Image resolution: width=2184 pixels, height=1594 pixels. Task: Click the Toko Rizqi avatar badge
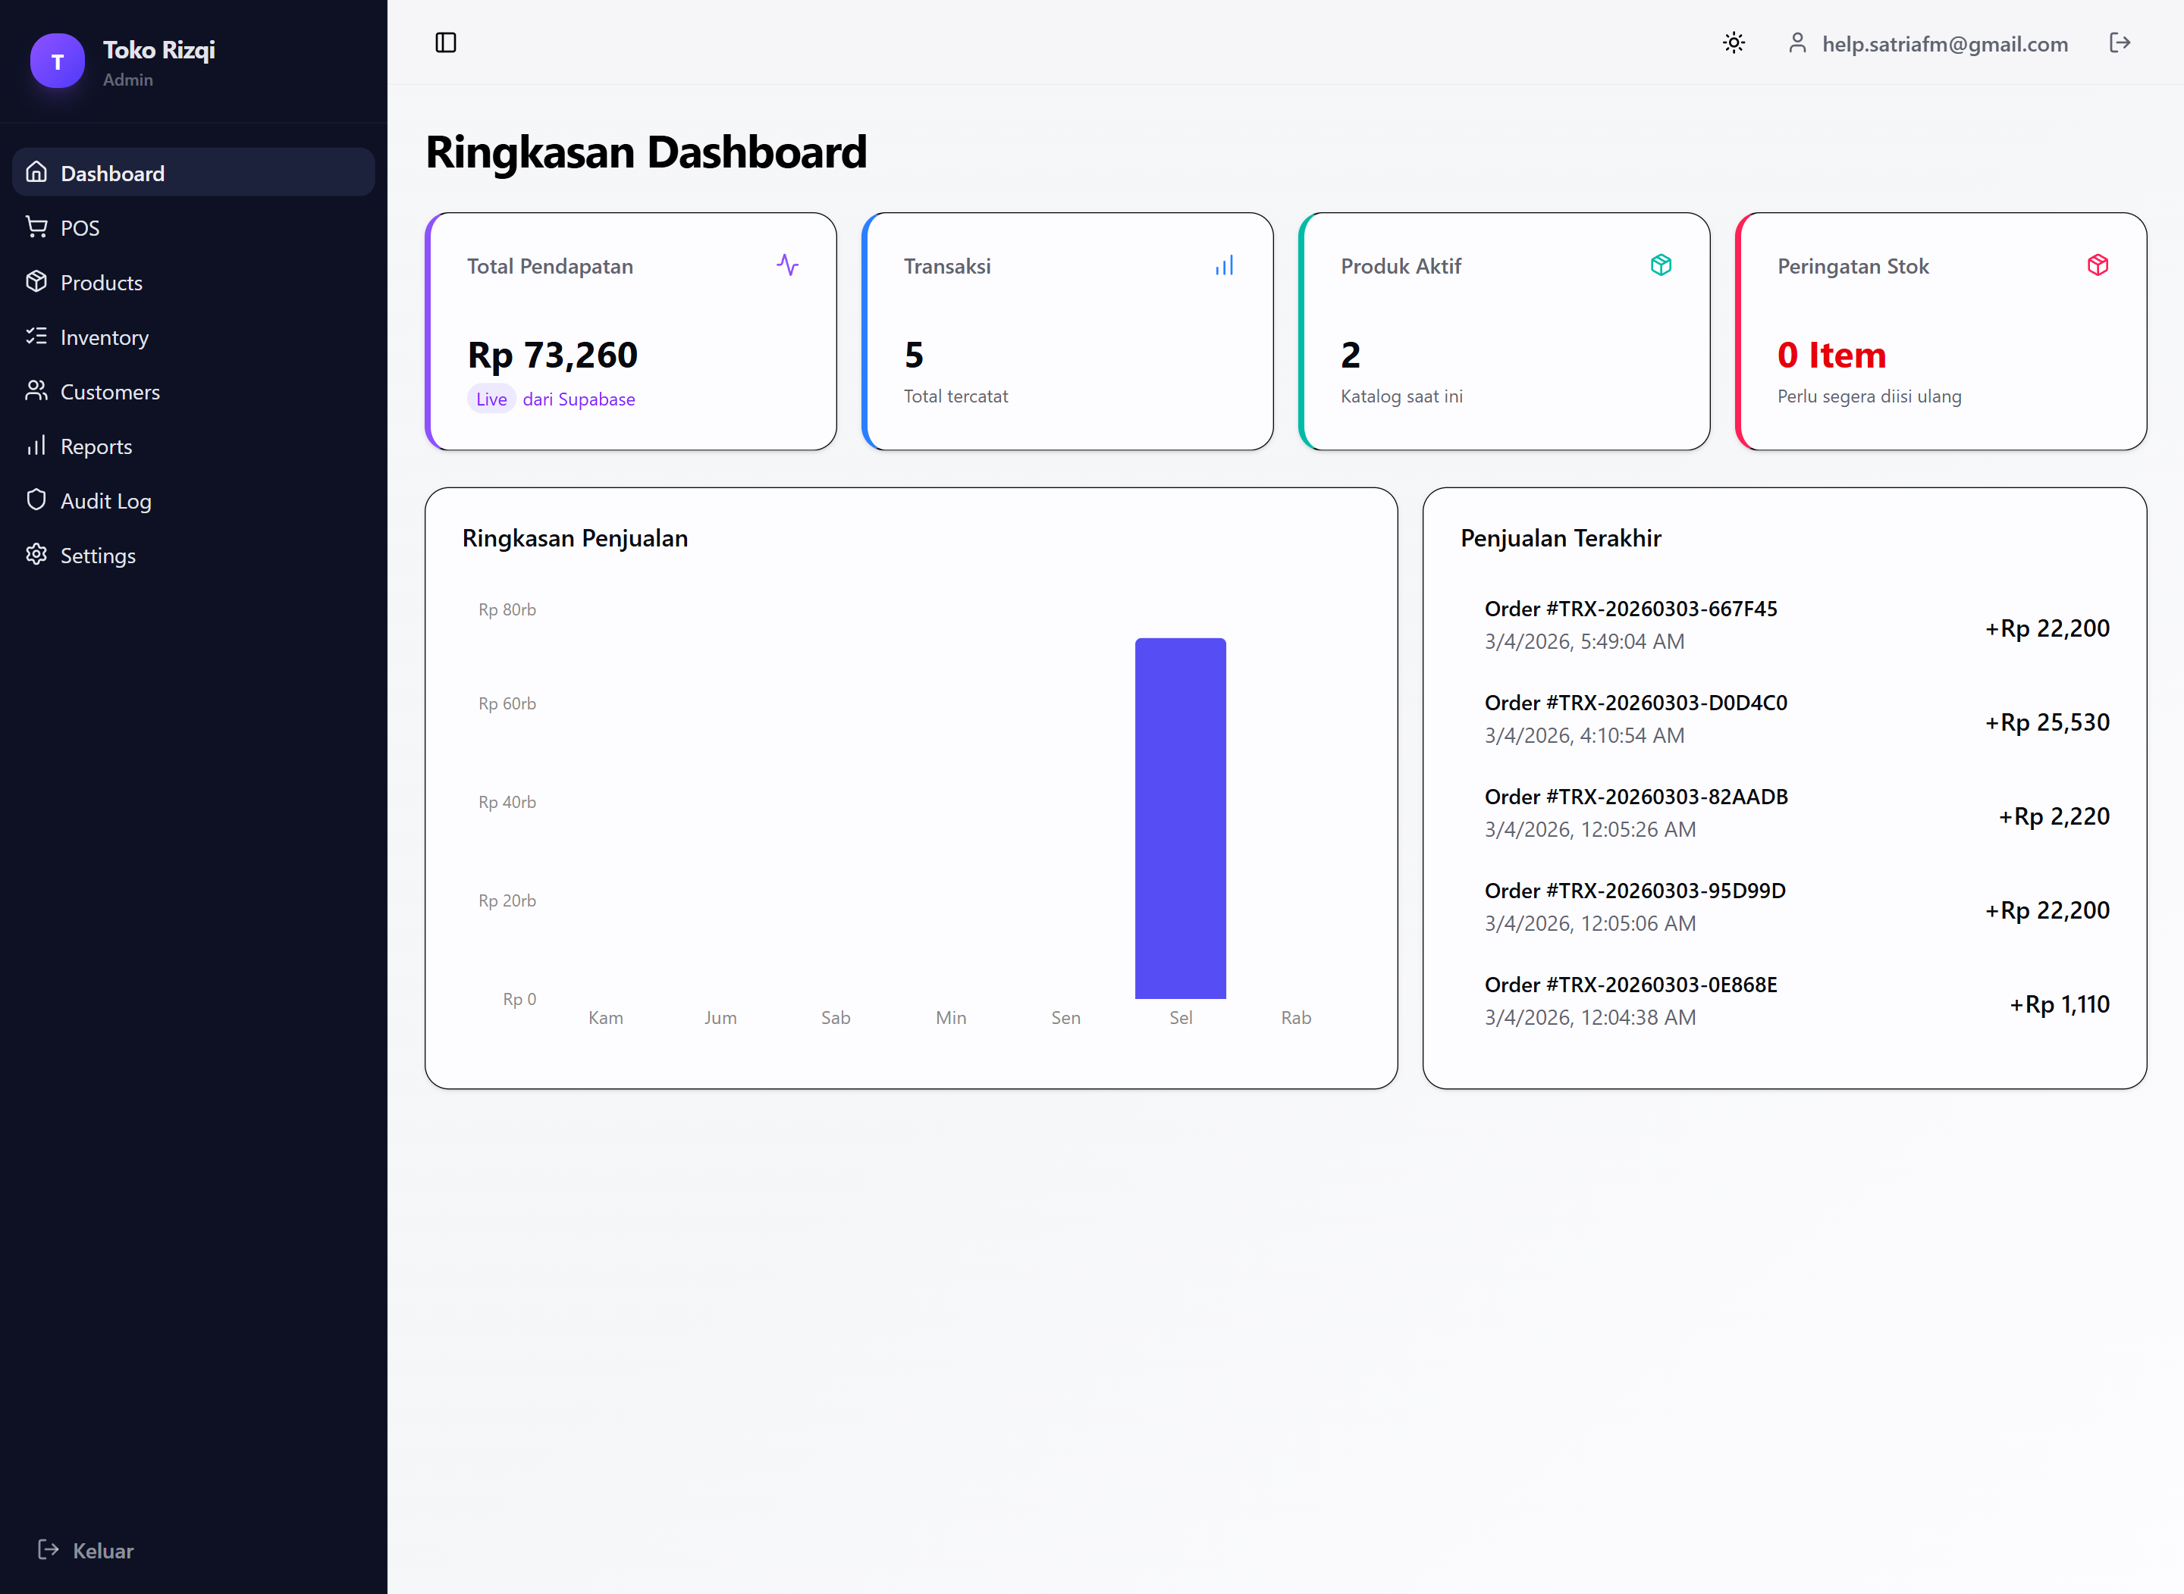[x=57, y=61]
